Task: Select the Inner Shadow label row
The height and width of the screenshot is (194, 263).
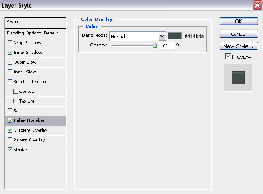Action: pyautogui.click(x=35, y=53)
